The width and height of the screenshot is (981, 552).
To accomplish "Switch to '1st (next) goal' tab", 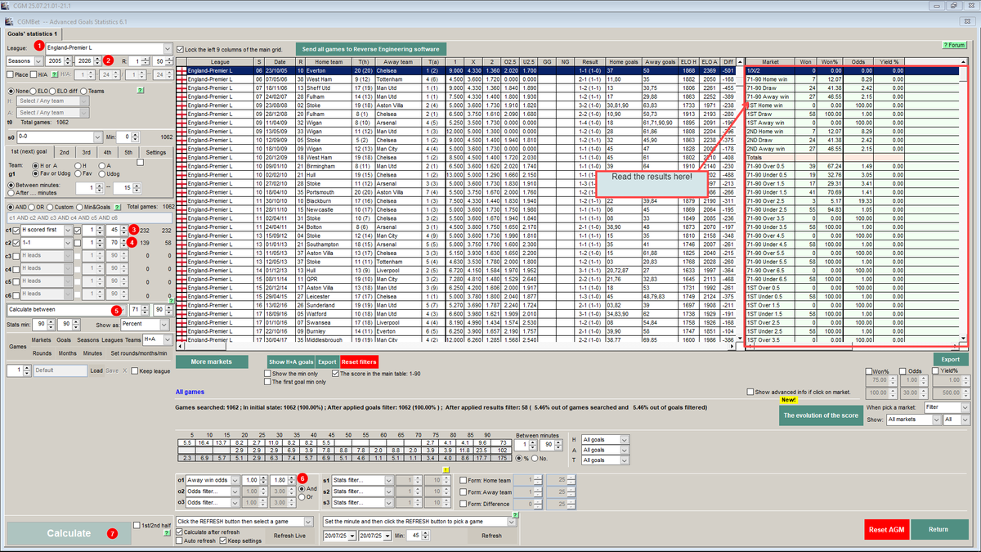I will tap(29, 152).
